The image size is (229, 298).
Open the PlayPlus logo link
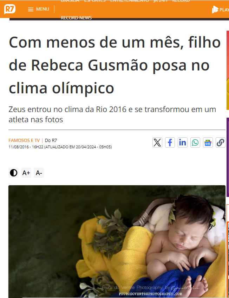tap(220, 10)
